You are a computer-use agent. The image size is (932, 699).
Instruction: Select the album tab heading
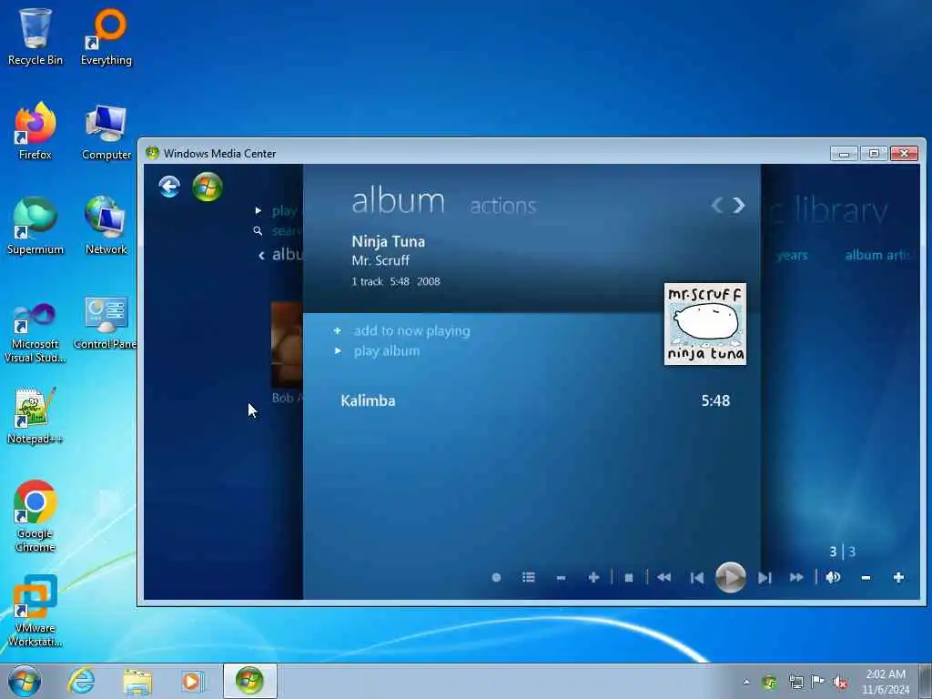[398, 201]
